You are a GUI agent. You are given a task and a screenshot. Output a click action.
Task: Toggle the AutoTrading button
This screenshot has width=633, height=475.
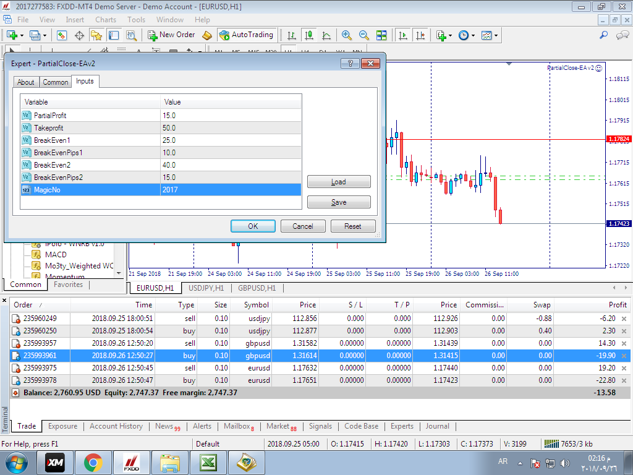[246, 35]
